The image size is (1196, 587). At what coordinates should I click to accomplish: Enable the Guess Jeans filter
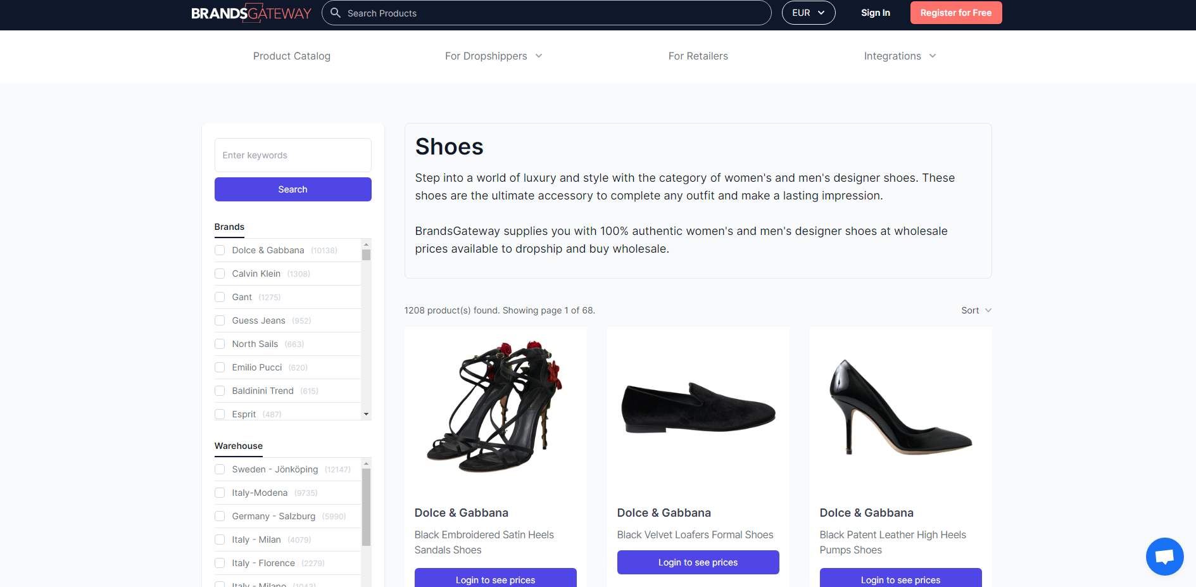click(220, 320)
